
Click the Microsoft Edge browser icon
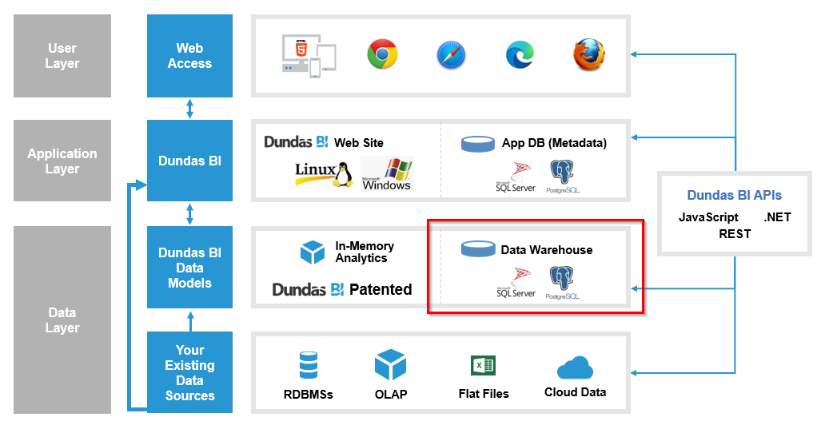pyautogui.click(x=520, y=54)
